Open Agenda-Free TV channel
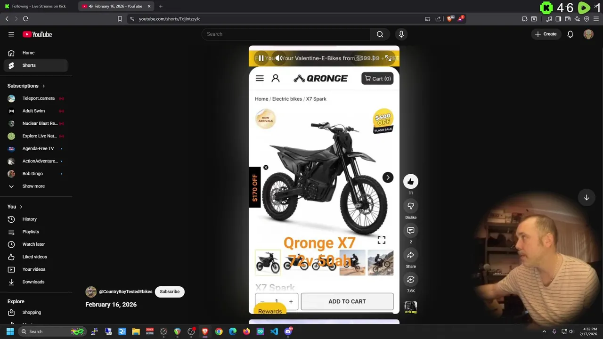The width and height of the screenshot is (603, 339). [x=36, y=148]
